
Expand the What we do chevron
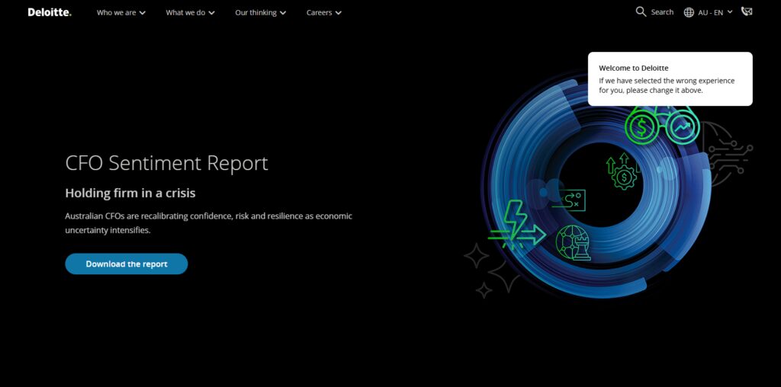point(212,13)
